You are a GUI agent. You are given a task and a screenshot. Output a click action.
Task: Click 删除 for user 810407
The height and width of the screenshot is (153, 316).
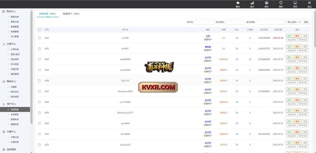click(x=297, y=46)
